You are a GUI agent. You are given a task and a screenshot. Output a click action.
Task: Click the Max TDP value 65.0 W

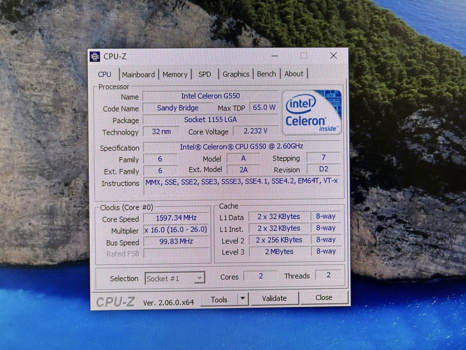(x=264, y=107)
